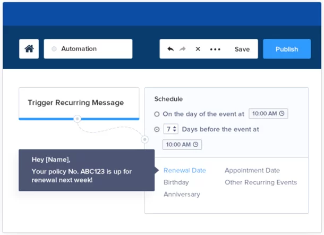Viewport: 324px width, 235px height.
Task: Select 'On the day of the event' radio
Action: point(157,114)
